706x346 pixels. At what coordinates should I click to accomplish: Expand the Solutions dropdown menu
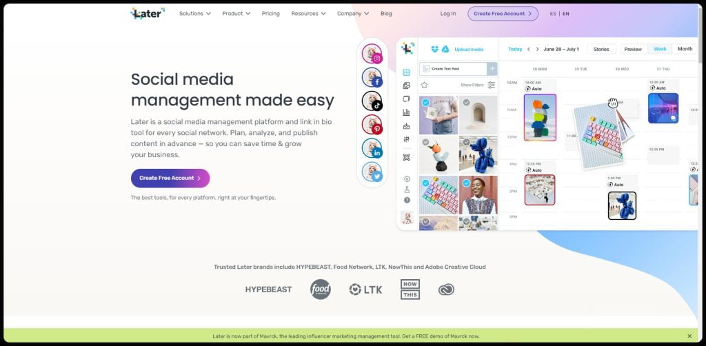pos(195,14)
